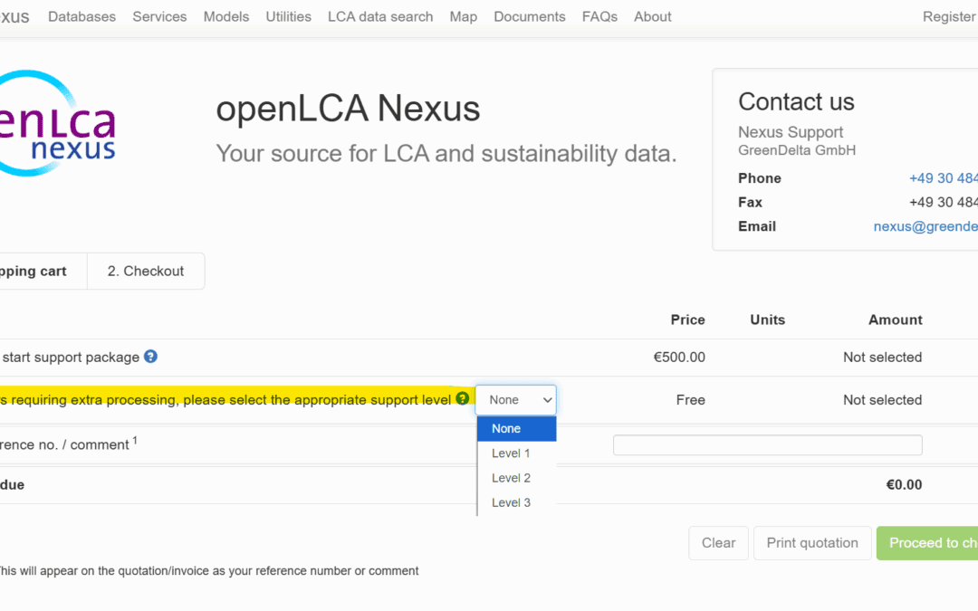Open help icon for start support package

[x=150, y=357]
